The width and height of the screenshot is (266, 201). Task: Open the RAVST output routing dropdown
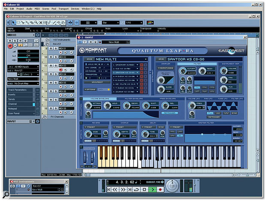click(x=23, y=71)
